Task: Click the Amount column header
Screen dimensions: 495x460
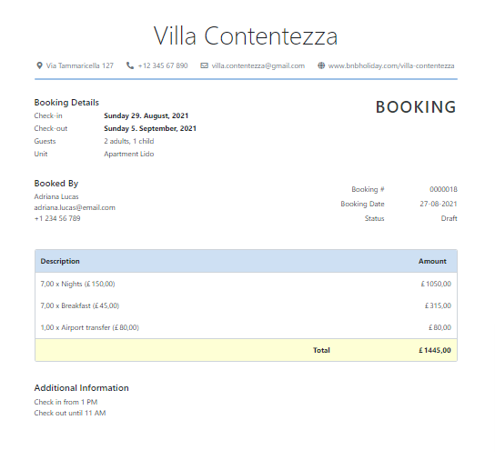Action: (432, 261)
